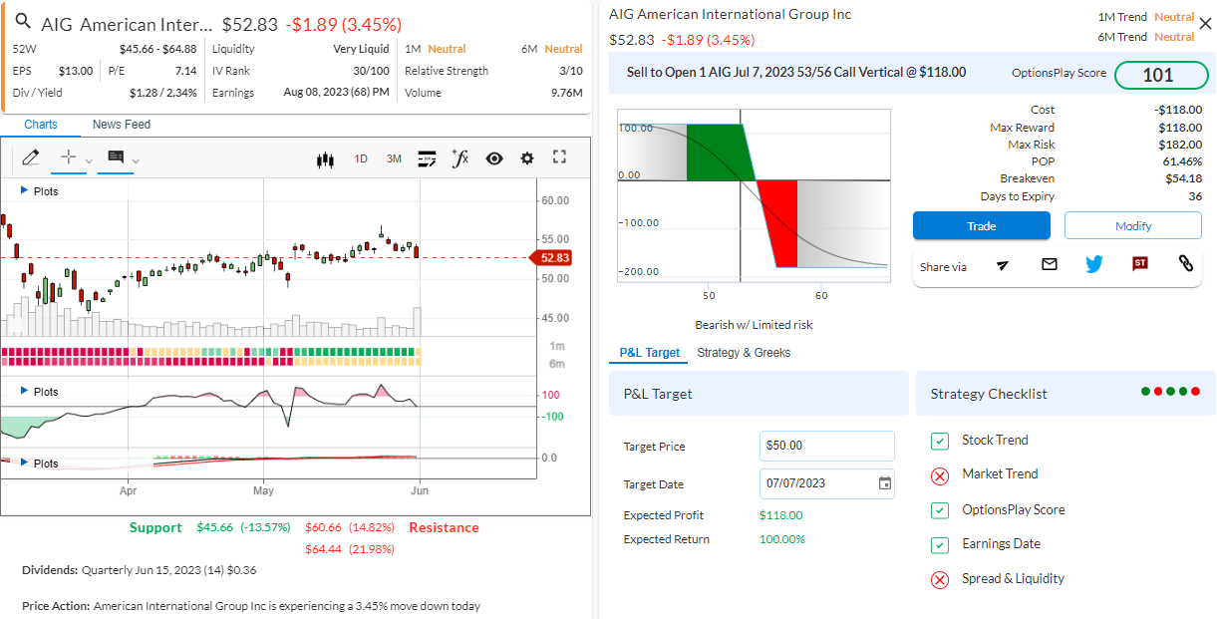The image size is (1217, 619).
Task: Click the Volume 9.76M value
Action: click(x=567, y=93)
